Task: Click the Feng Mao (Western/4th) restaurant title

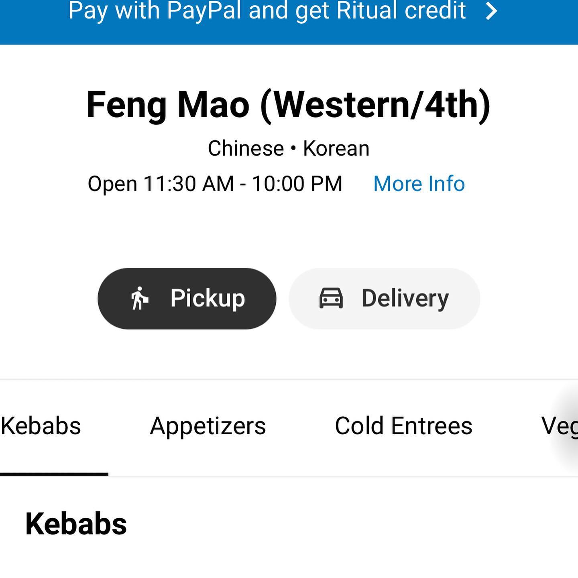Action: (x=288, y=105)
